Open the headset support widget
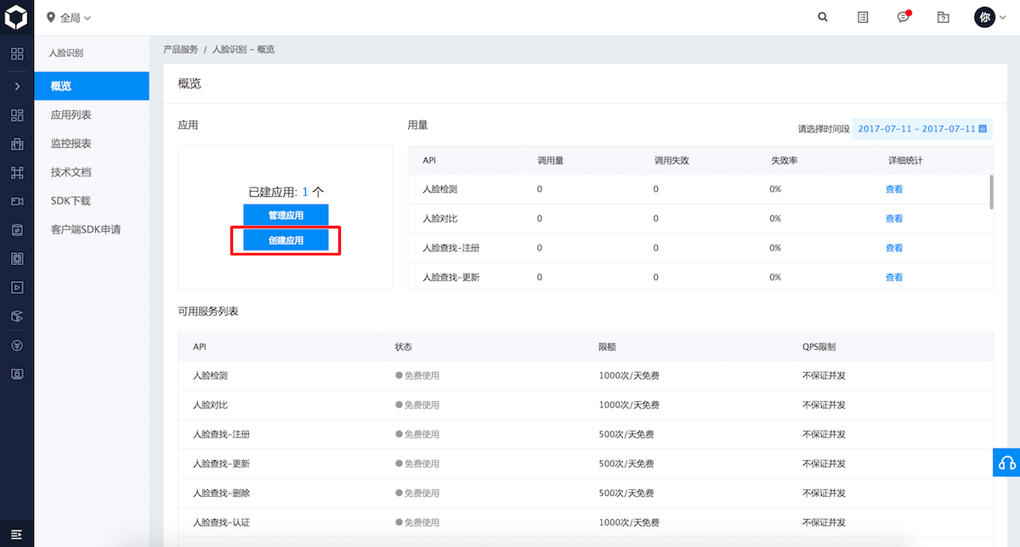This screenshot has width=1020, height=547. point(1006,462)
